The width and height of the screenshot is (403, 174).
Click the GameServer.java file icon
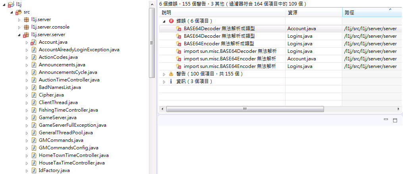pos(34,118)
